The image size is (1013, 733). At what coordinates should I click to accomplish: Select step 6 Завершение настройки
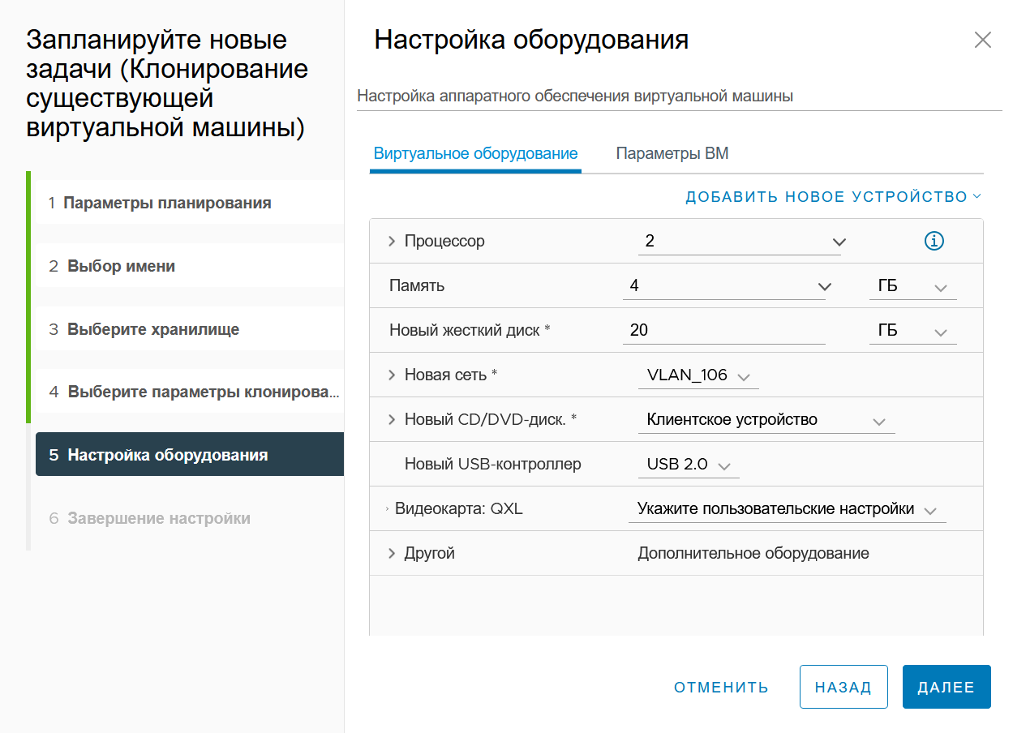pos(190,518)
